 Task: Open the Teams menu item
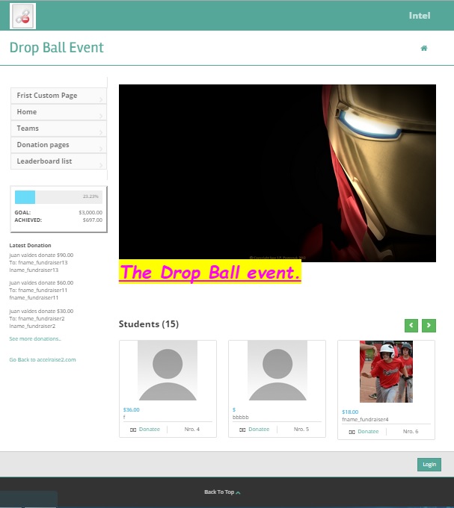[58, 128]
